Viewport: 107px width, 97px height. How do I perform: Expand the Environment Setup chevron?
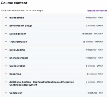(6, 26)
